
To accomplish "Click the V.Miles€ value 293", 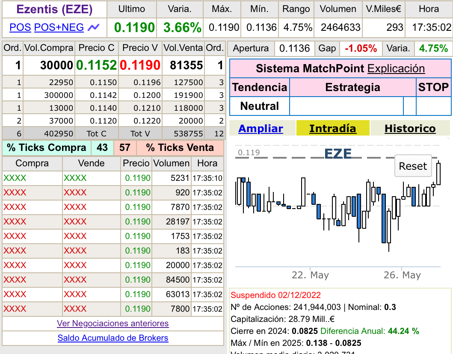I will tap(395, 27).
